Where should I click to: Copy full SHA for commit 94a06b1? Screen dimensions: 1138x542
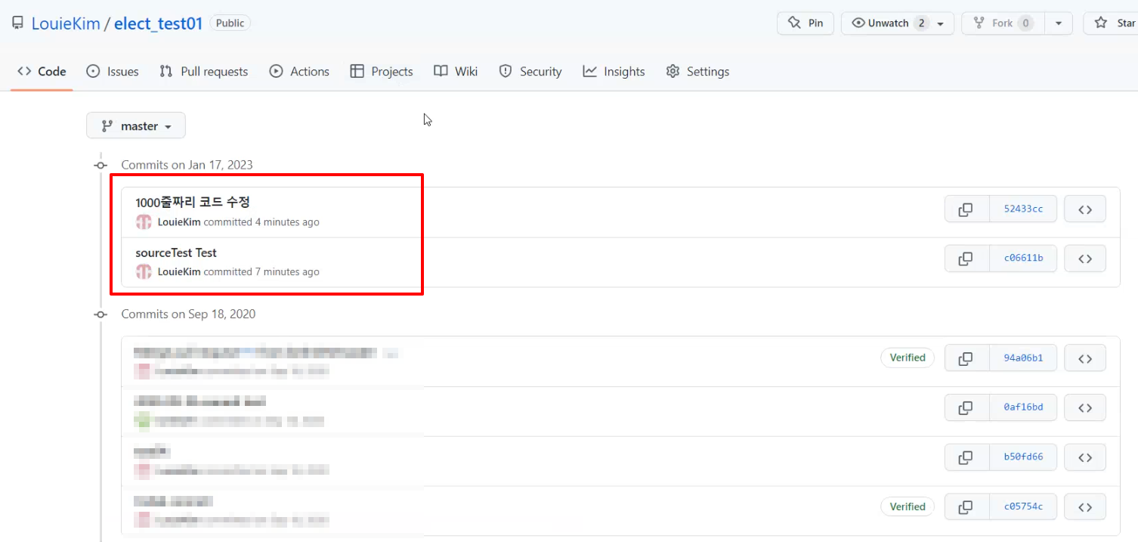click(x=966, y=358)
